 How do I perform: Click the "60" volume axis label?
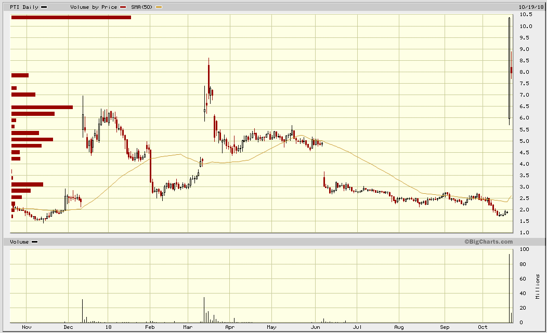(x=523, y=279)
